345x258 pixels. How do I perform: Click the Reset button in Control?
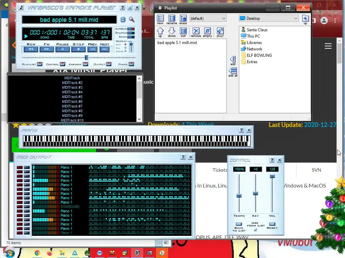pos(272,224)
